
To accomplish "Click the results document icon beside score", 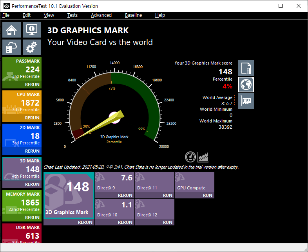I will (x=246, y=68).
